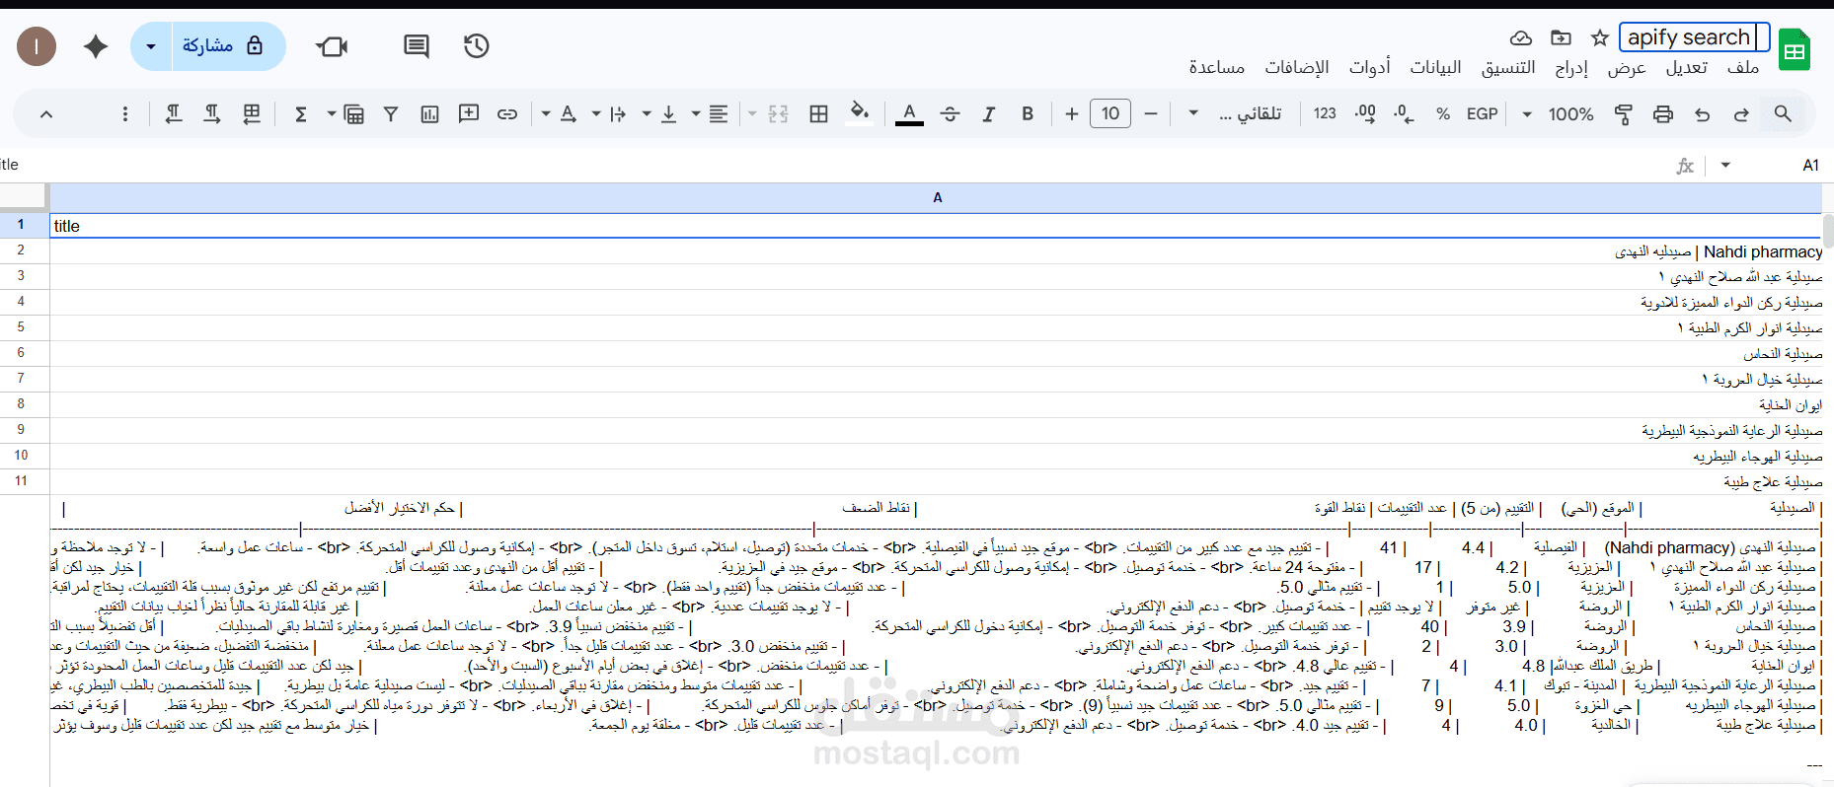
Task: Activate the paint format roller
Action: tap(1623, 114)
